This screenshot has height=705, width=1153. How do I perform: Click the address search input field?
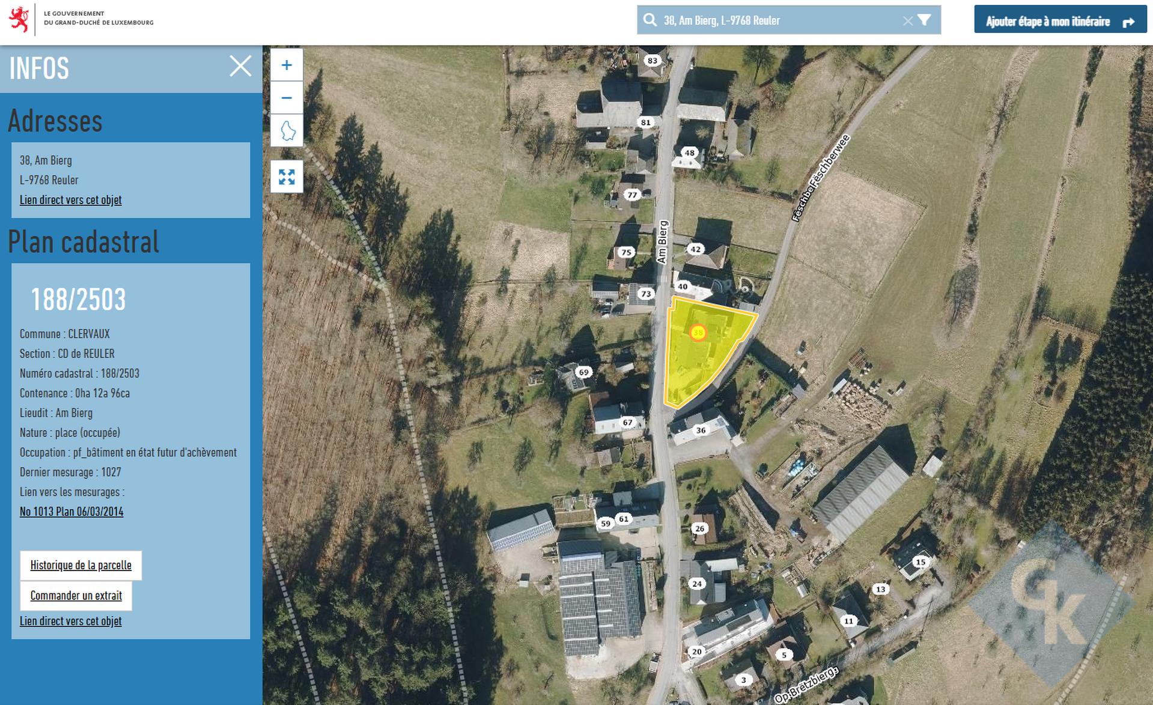point(780,21)
